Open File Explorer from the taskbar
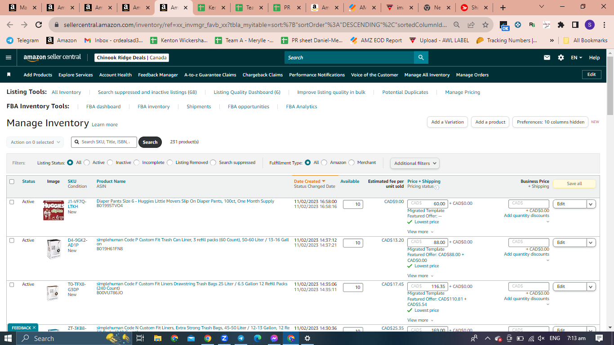Image resolution: width=614 pixels, height=345 pixels. click(x=157, y=338)
